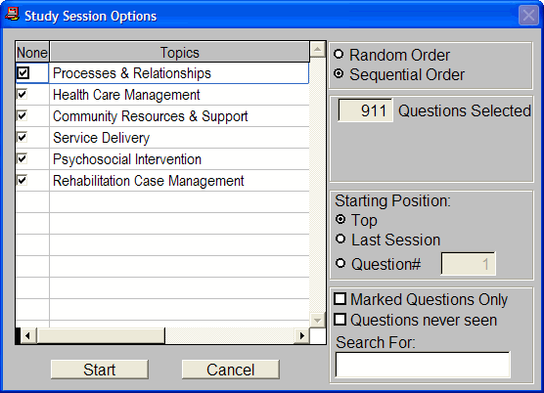Choose Last Session starting position
Screen dimensions: 544x393
click(340, 239)
